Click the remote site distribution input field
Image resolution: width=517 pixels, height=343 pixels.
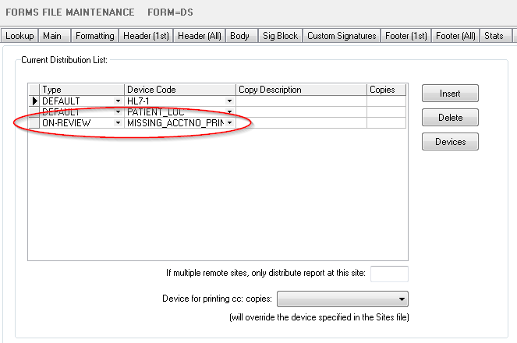coord(389,274)
